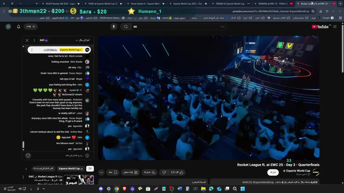The height and width of the screenshot is (193, 344).
Task: Subscribe to Esports World Cup channel
Action: click(273, 172)
